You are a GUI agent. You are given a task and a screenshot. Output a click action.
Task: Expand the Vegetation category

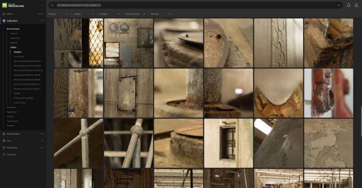(x=12, y=112)
